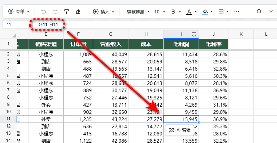Click the borders grid icon
Image resolution: width=277 pixels, height=143 pixels.
point(221,12)
